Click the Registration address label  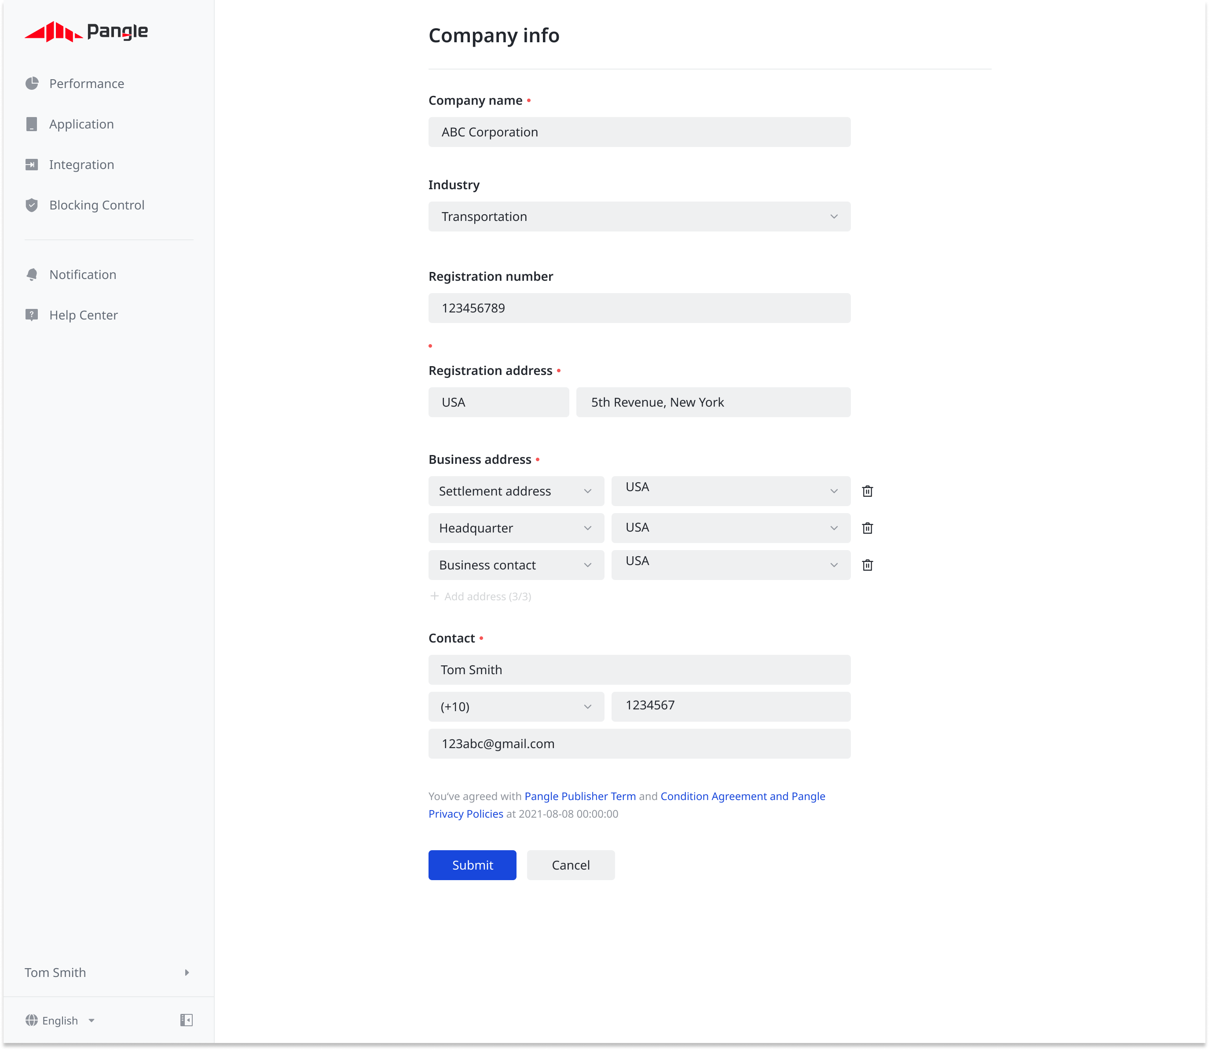click(490, 370)
